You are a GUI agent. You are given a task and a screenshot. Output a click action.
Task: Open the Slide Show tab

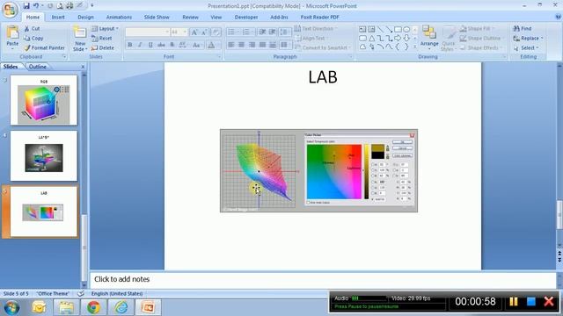157,17
